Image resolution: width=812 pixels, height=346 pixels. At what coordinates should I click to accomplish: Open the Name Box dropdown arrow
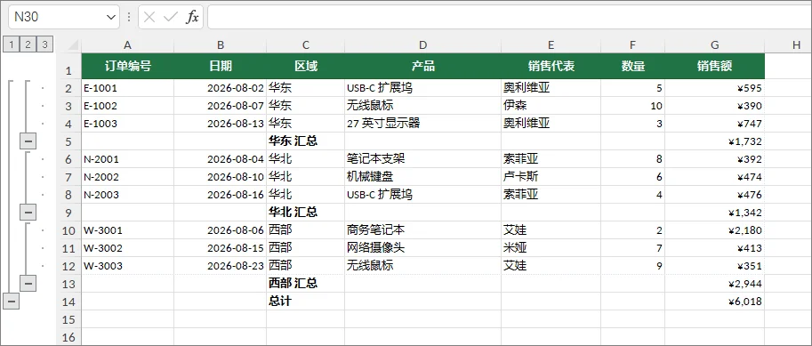(111, 17)
